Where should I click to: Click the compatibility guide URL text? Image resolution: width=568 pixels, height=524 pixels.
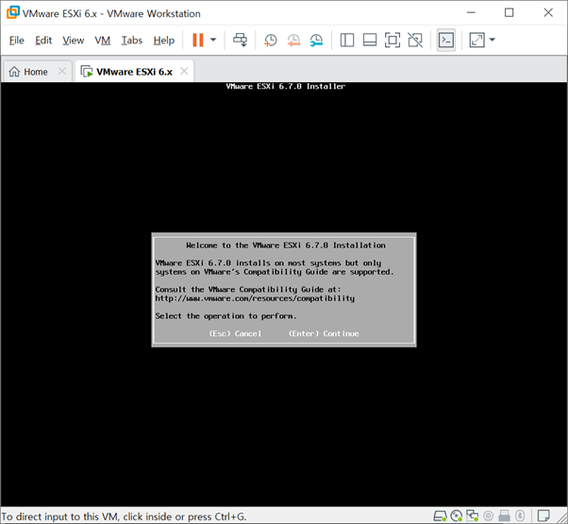click(255, 298)
